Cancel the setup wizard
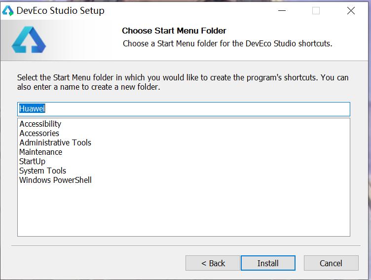The height and width of the screenshot is (280, 371). click(x=331, y=263)
